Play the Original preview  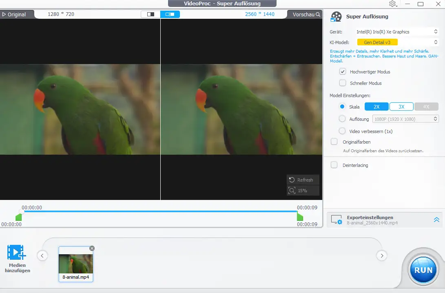14,14
